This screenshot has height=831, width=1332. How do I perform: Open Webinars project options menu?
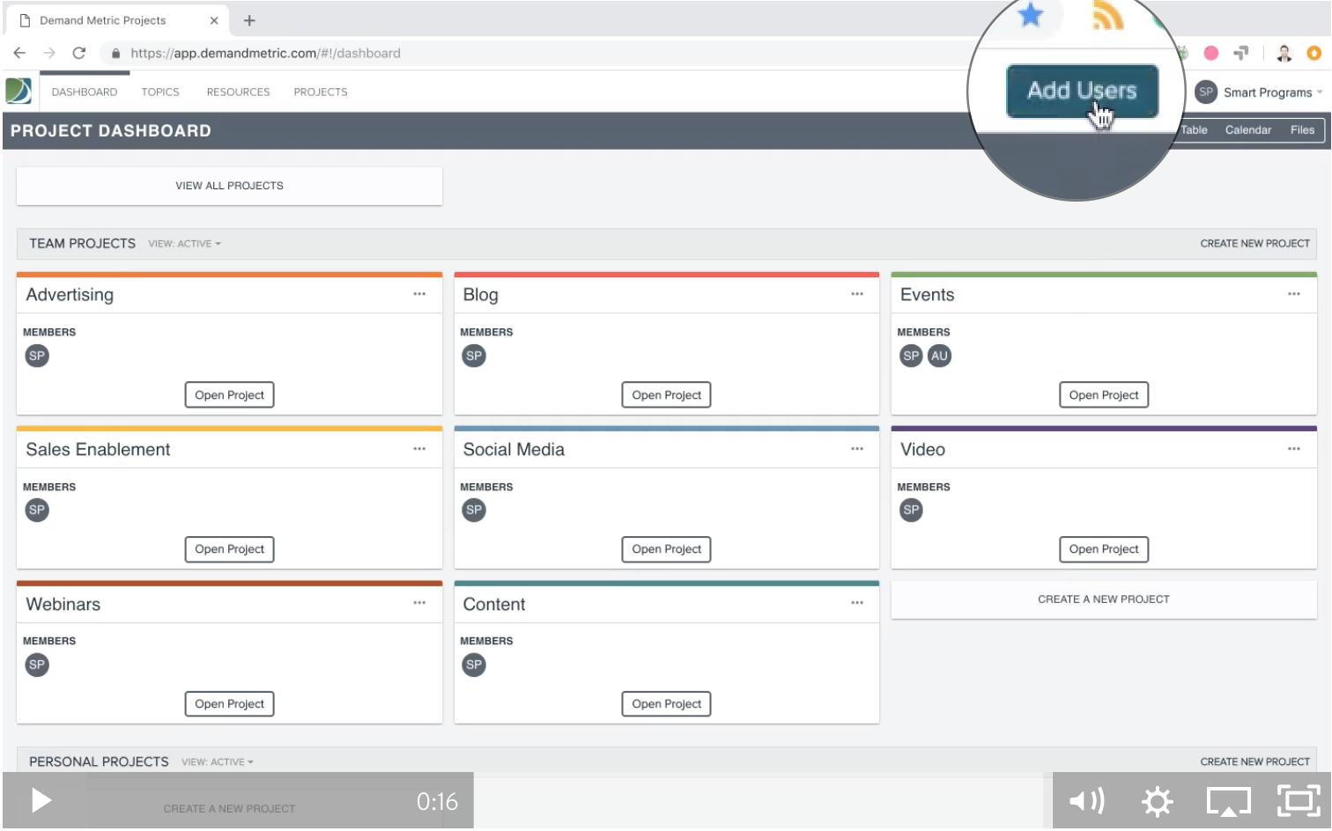[x=419, y=603]
